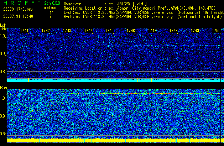Click the 0.8 frequency label on Rch axis
The height and width of the screenshot is (146, 224).
[3, 134]
